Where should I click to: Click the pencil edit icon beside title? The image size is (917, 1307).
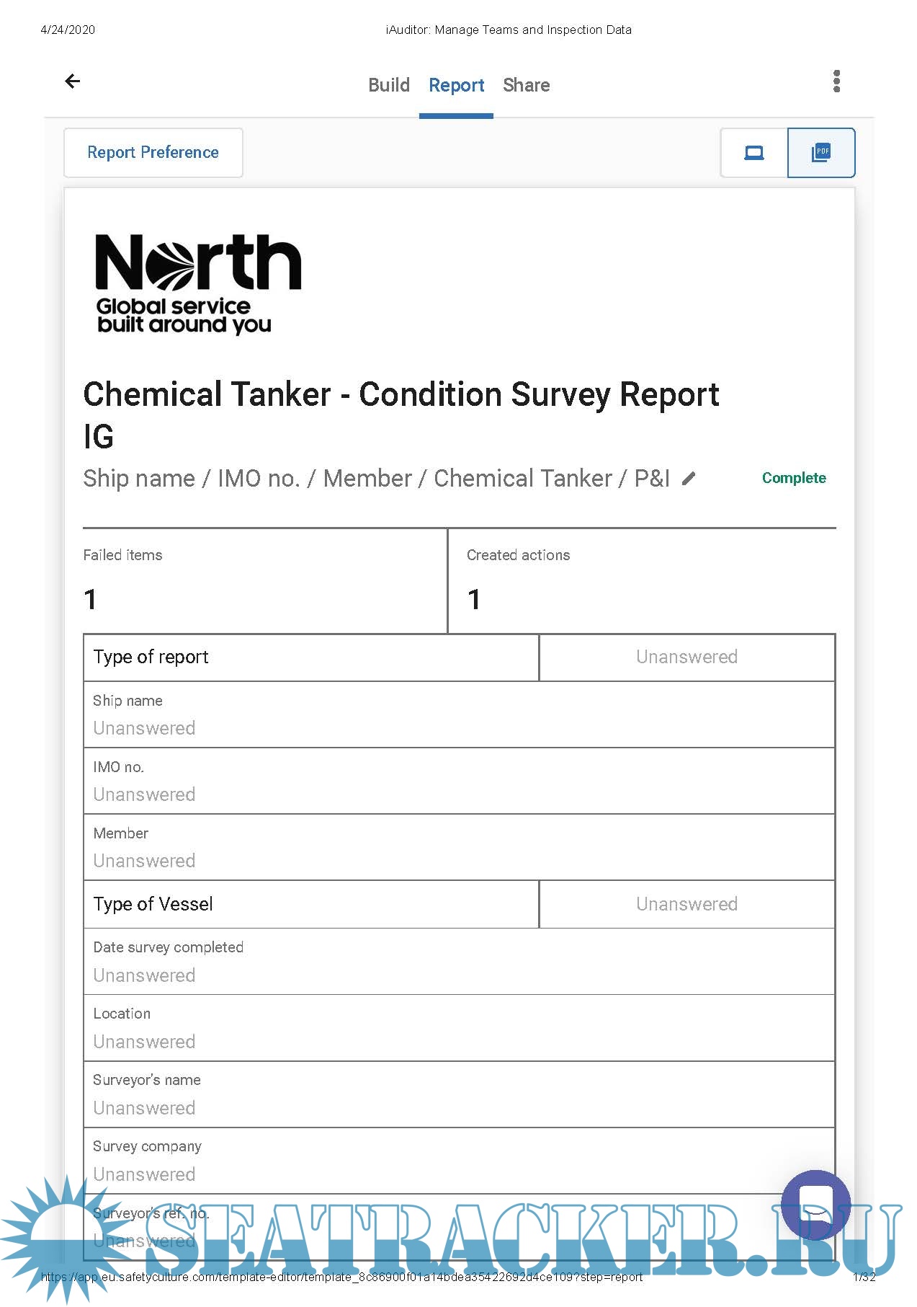tap(689, 479)
